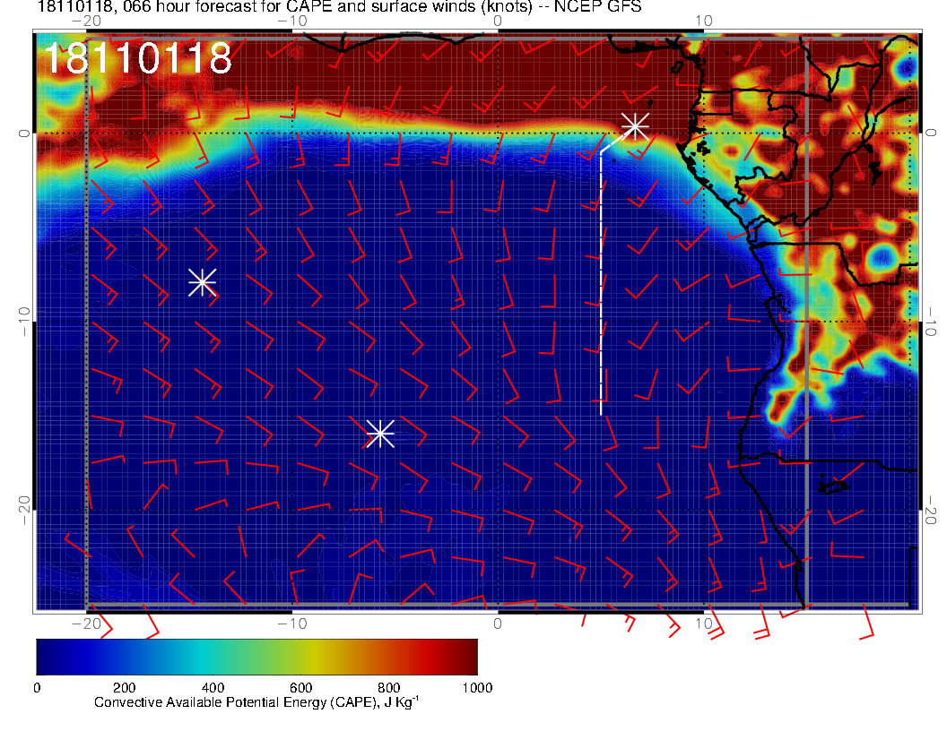Click the bottom longitude axis label -10
Screen dimensions: 947x731
[291, 623]
